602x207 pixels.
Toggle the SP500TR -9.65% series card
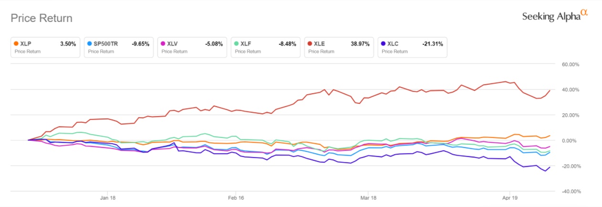(x=118, y=47)
